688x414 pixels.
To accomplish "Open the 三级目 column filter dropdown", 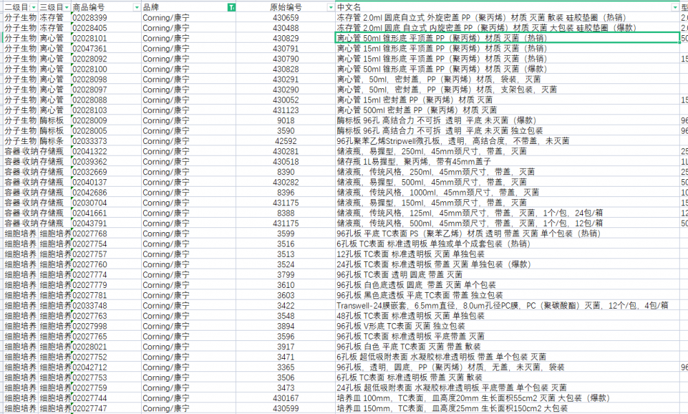I will 67,8.
